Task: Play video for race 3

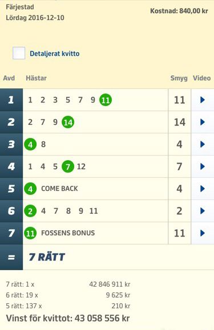Action: (x=203, y=144)
